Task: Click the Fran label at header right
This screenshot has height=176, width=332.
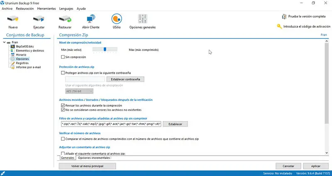Action: [x=324, y=35]
